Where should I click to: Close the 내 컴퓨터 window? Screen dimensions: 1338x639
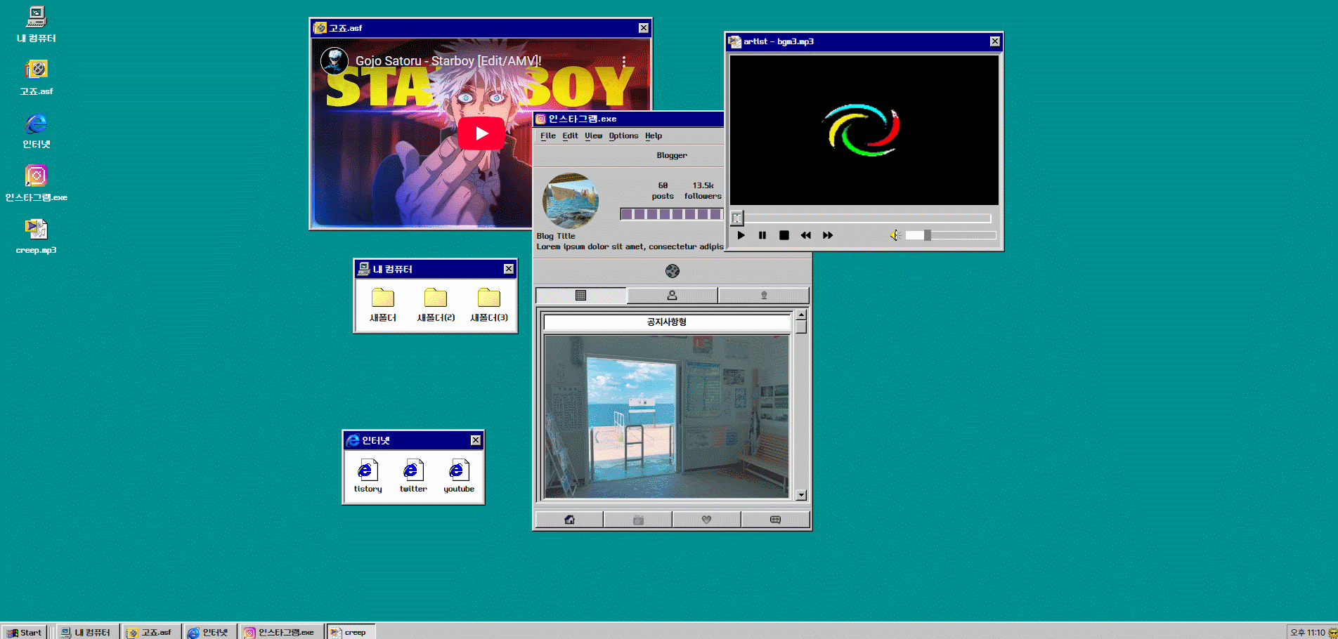coord(509,269)
